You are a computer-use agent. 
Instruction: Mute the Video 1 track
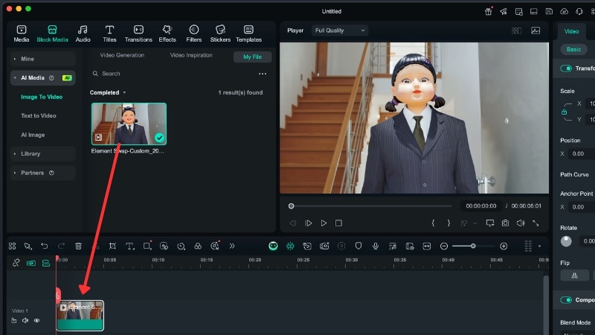pyautogui.click(x=25, y=321)
